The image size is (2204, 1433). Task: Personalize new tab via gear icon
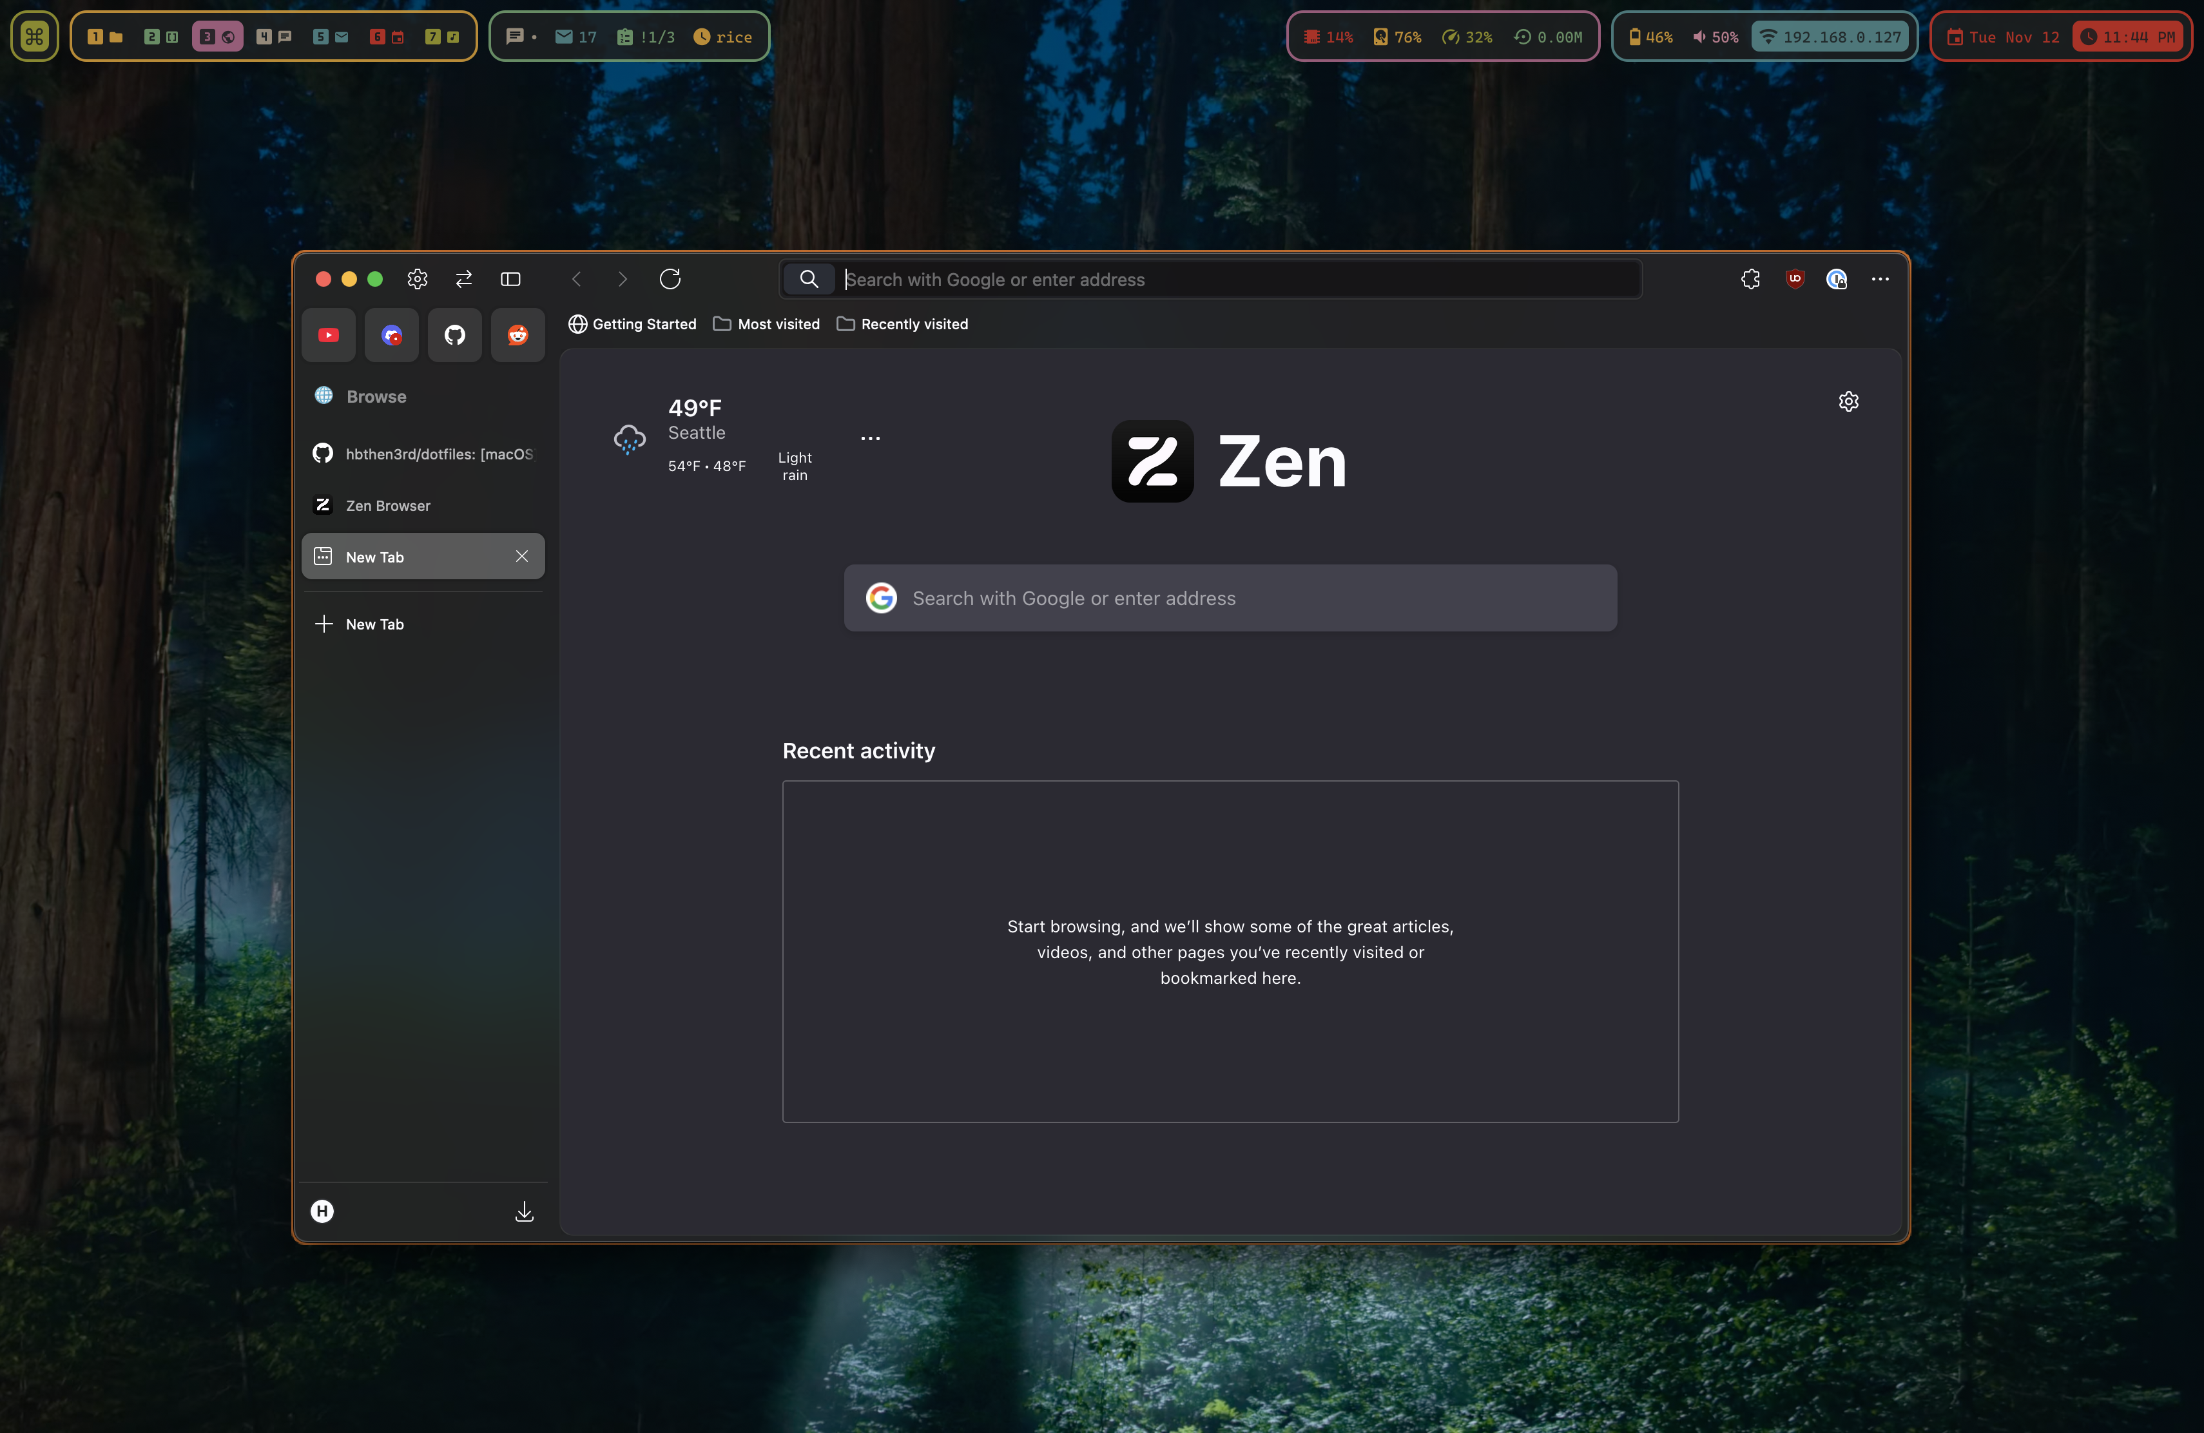pos(1848,401)
